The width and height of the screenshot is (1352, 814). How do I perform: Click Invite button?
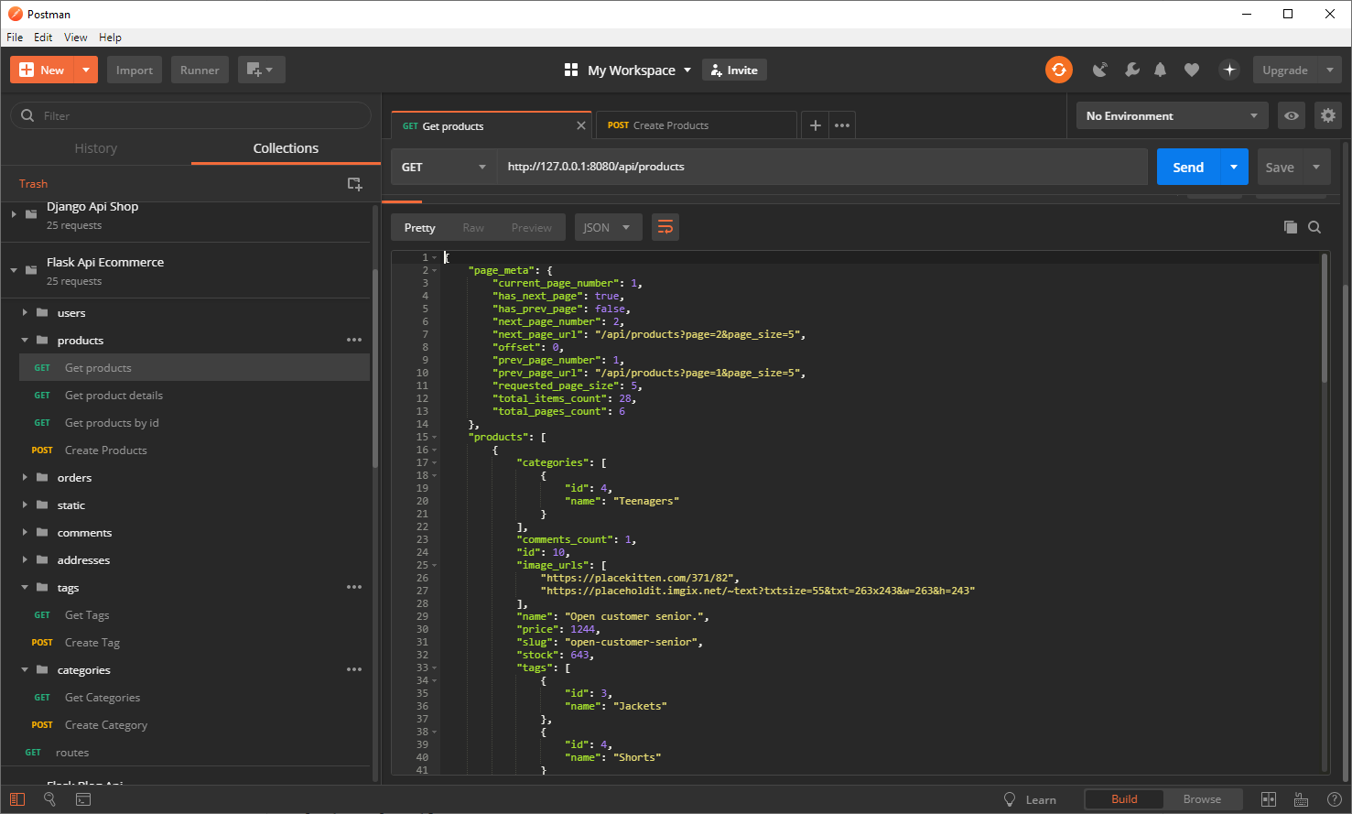coord(734,70)
